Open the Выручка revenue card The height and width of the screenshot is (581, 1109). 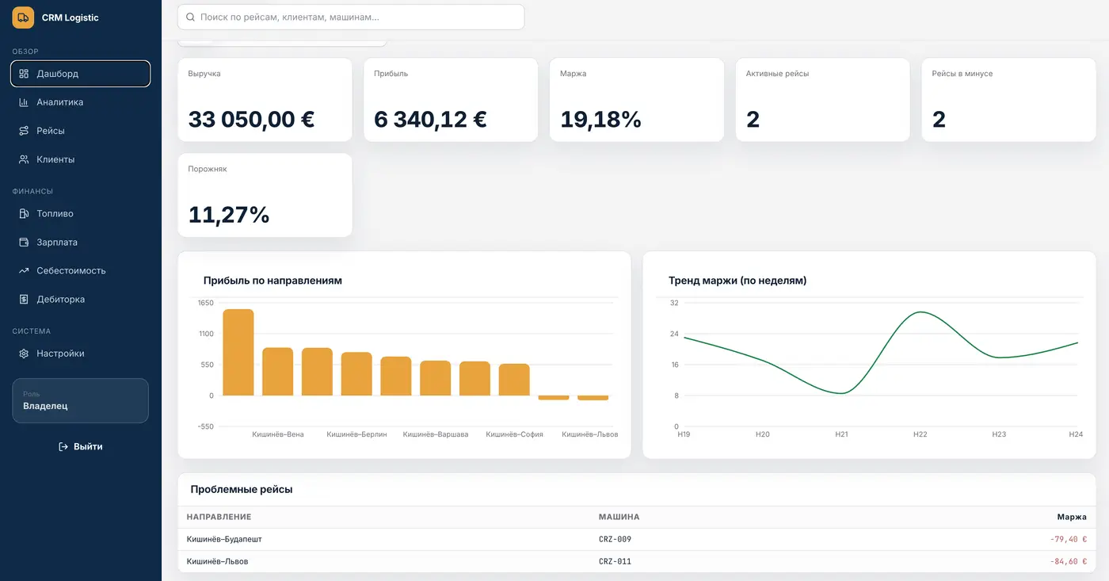(265, 100)
